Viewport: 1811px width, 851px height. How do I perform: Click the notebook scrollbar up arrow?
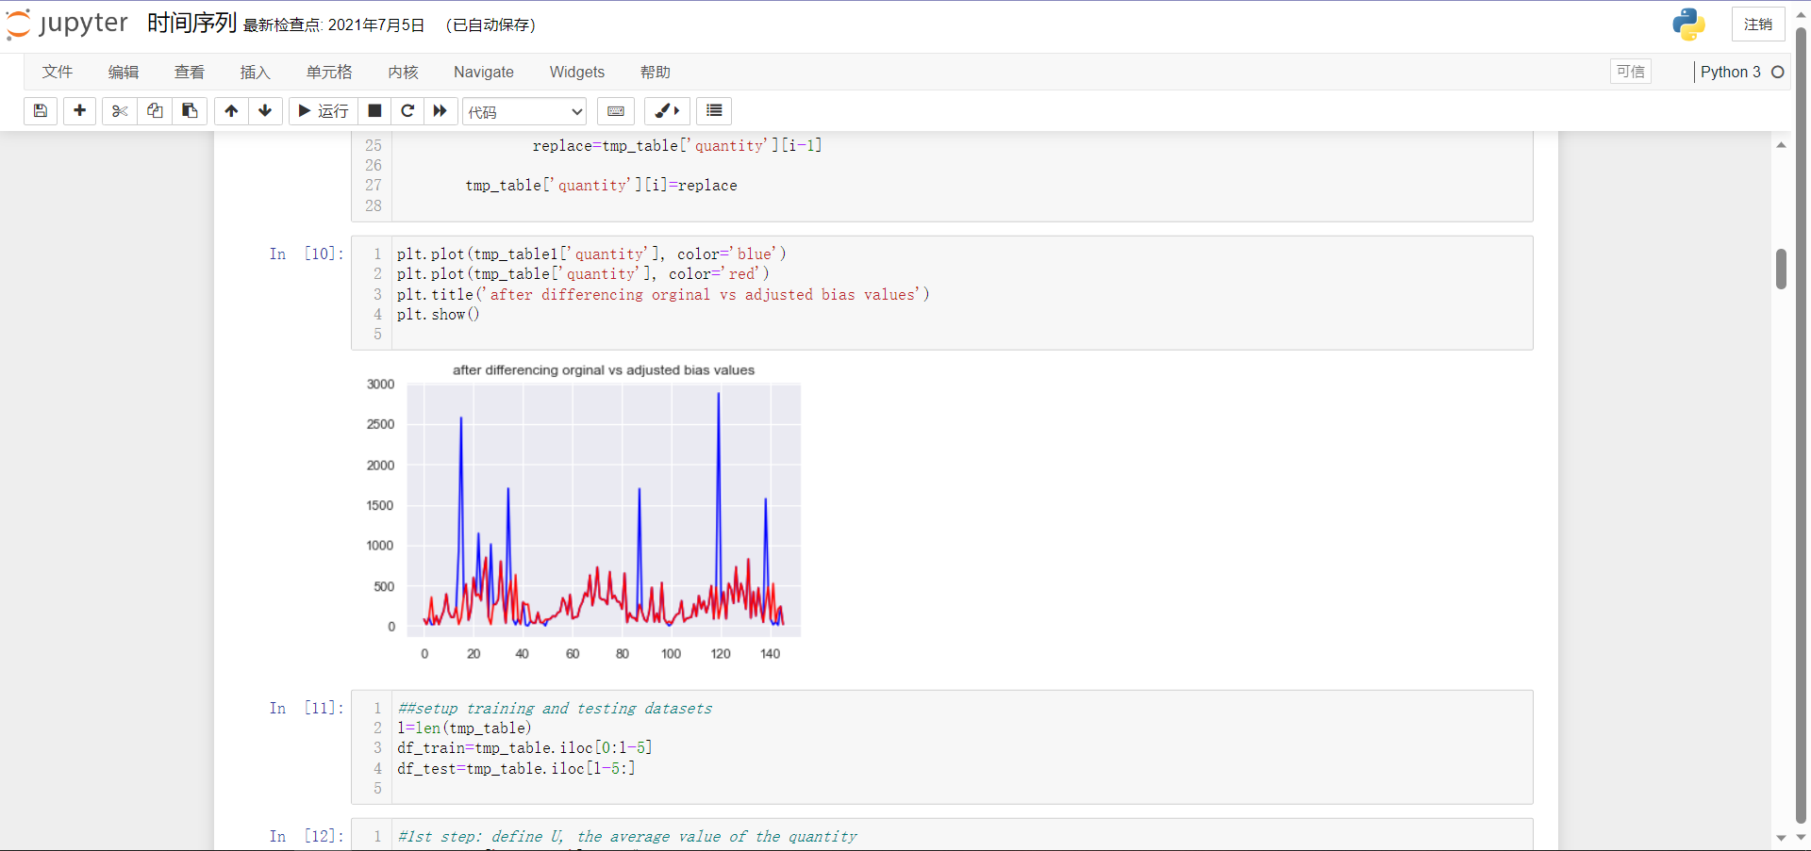click(x=1781, y=145)
